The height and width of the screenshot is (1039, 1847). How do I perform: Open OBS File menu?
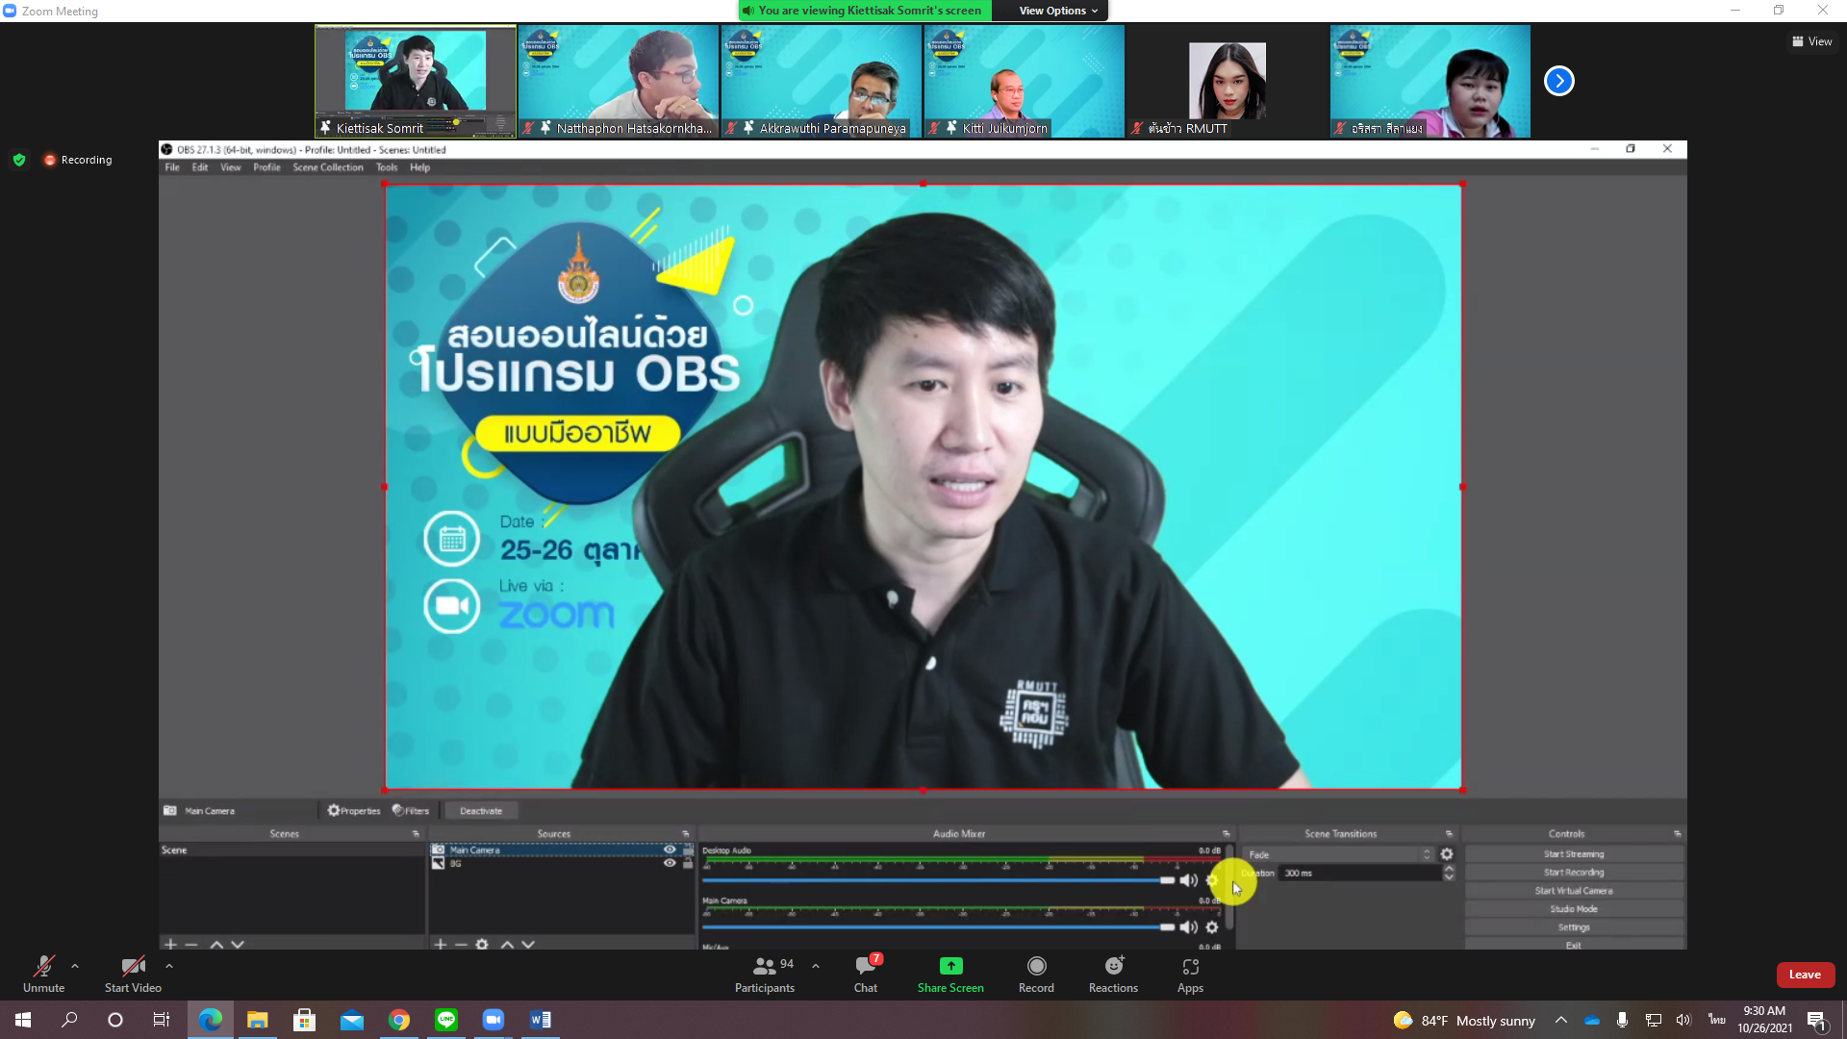[172, 167]
